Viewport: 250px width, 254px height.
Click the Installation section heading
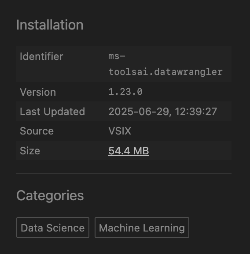coord(50,25)
